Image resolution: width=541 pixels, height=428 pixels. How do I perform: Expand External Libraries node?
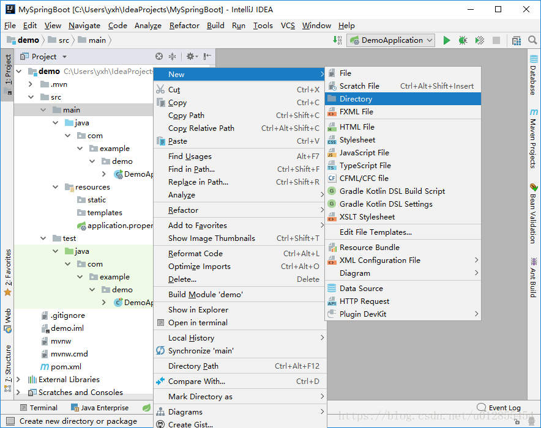[x=18, y=380]
